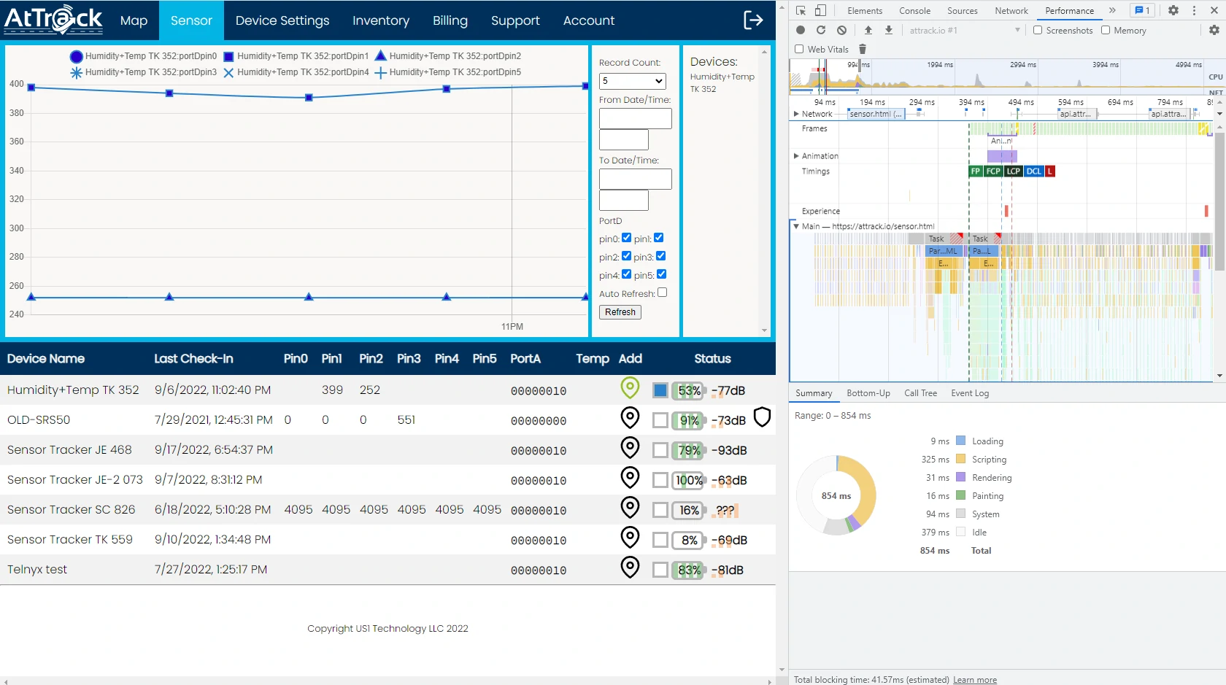Open DevTools settings gear
Screen dimensions: 1226x685
[1173, 10]
